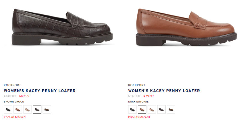
Task: Open Women's Kacey Penny Loafer title priced $69.99
Action: click(x=40, y=91)
